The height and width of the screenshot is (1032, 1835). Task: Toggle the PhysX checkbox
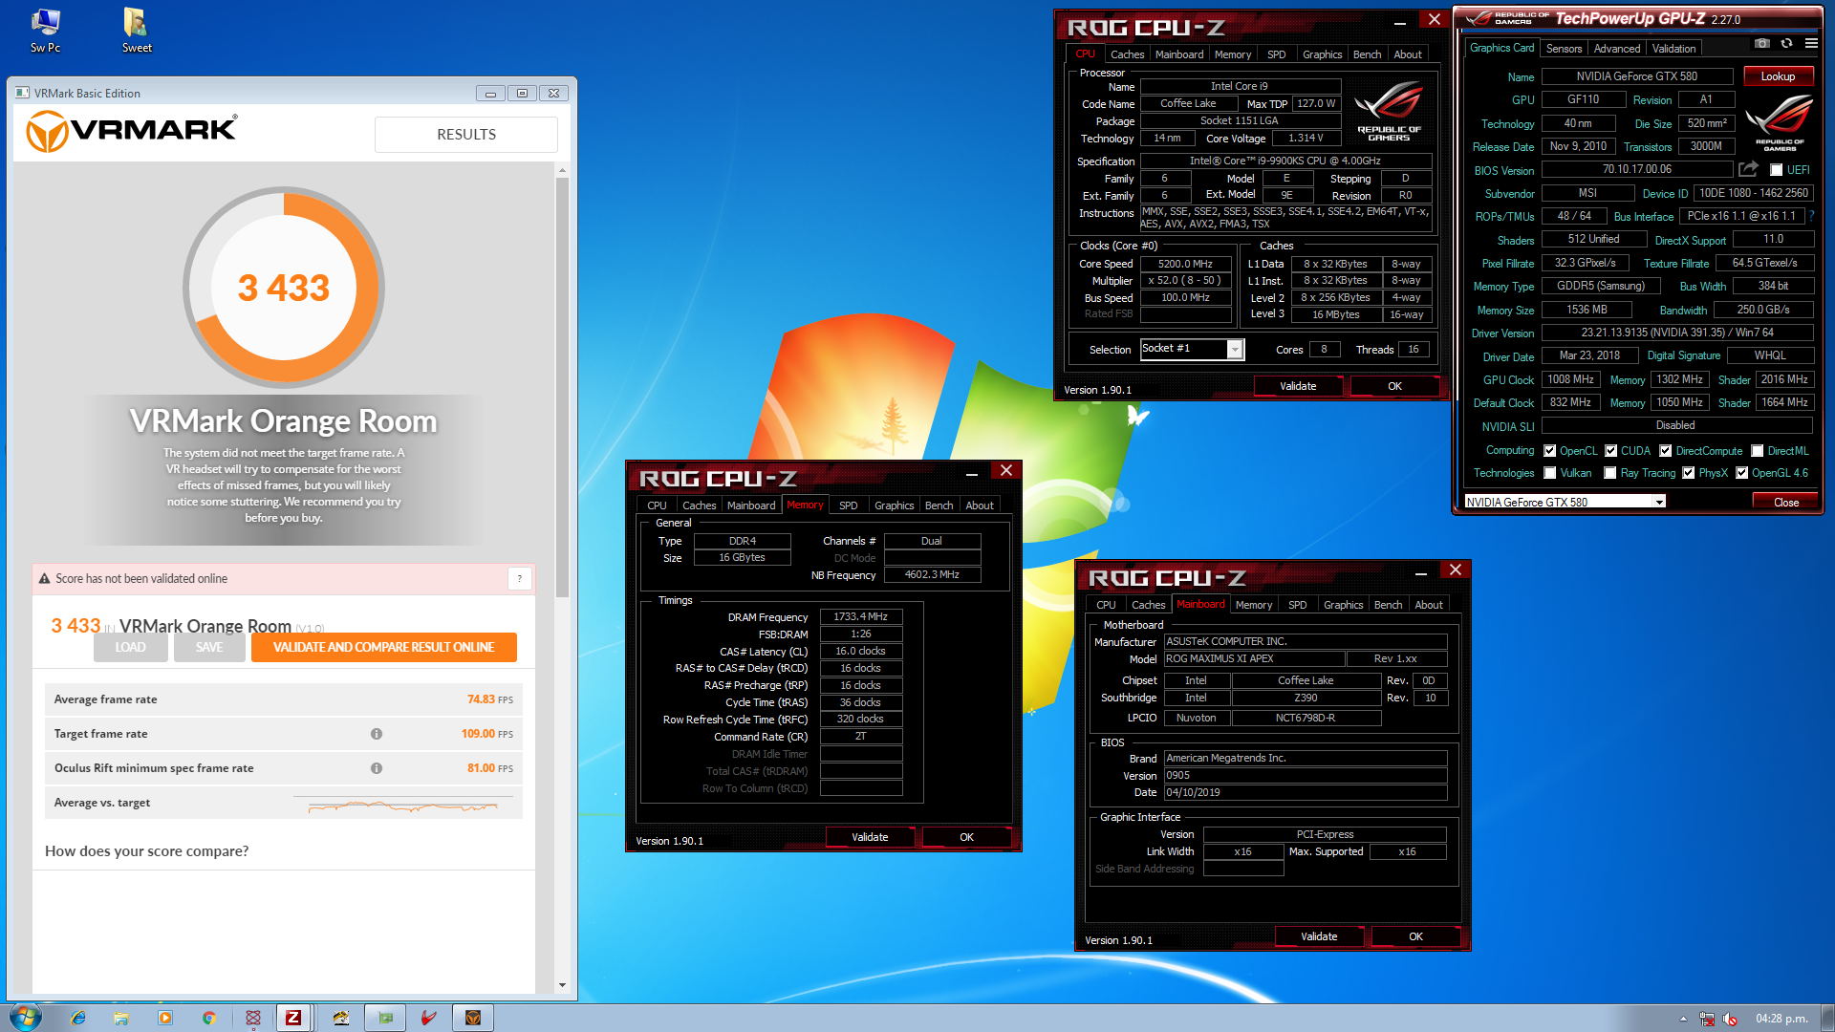click(x=1689, y=473)
